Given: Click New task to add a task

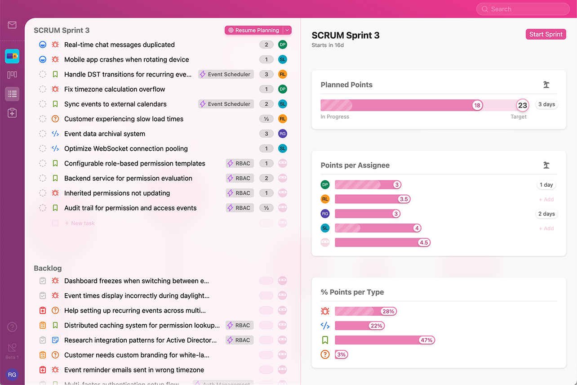Looking at the screenshot, I should tap(80, 223).
